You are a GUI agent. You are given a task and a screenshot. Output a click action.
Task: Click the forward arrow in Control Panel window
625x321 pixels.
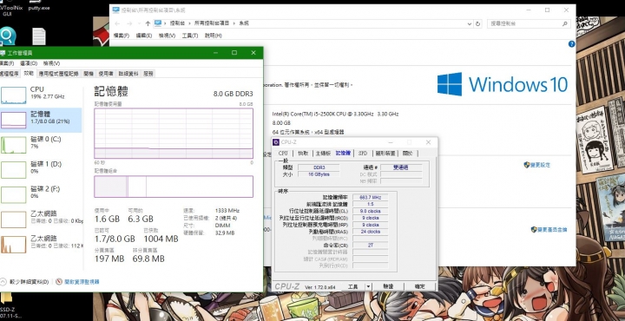(x=129, y=23)
